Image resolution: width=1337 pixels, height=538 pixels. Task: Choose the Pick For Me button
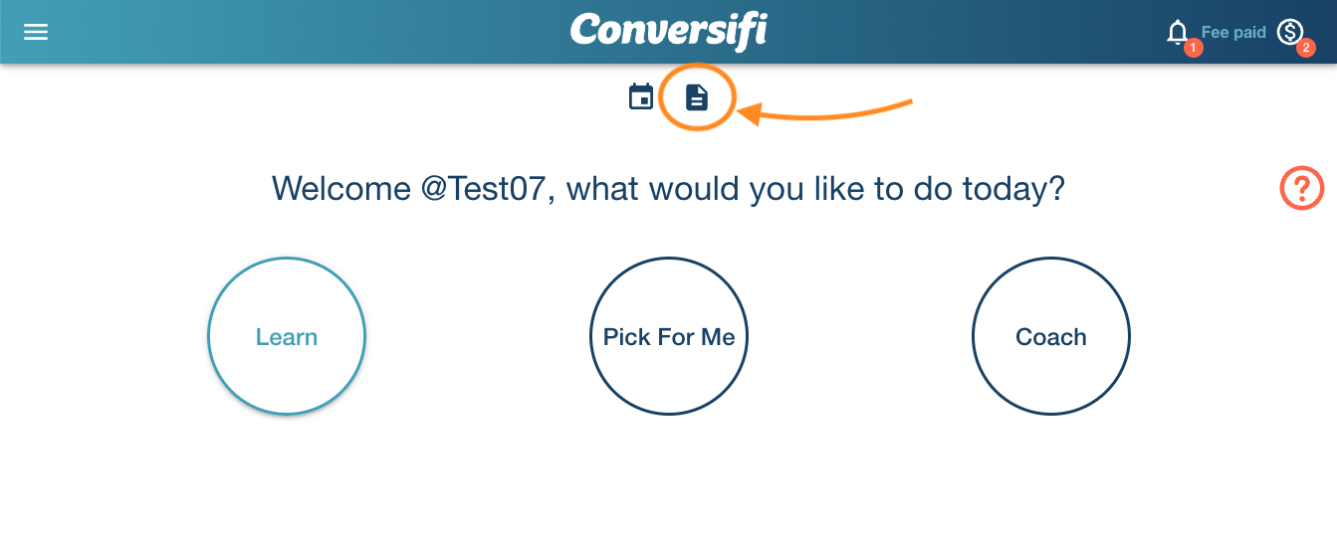(x=669, y=336)
